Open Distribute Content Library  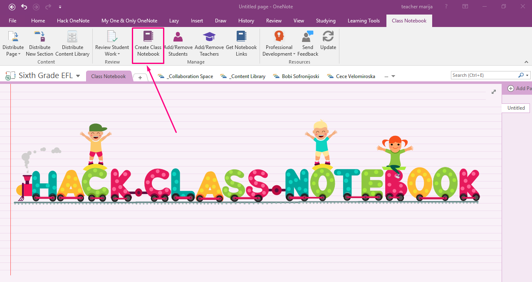pos(72,37)
